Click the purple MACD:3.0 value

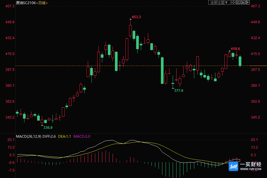pyautogui.click(x=82, y=136)
